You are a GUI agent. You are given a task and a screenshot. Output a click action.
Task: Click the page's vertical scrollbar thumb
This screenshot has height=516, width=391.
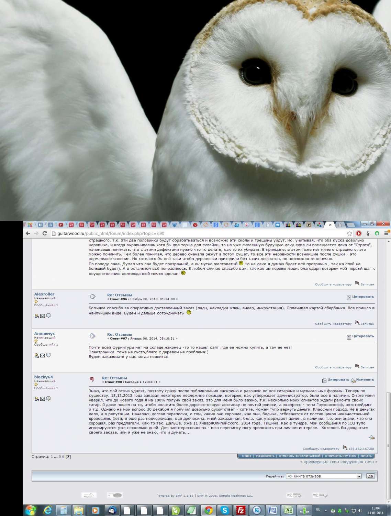click(x=389, y=446)
